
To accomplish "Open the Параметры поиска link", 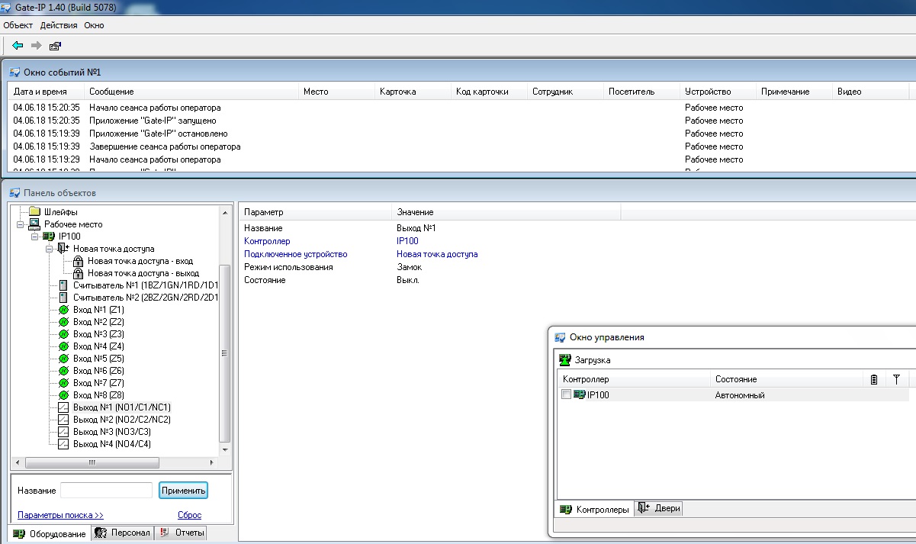I will pyautogui.click(x=60, y=515).
